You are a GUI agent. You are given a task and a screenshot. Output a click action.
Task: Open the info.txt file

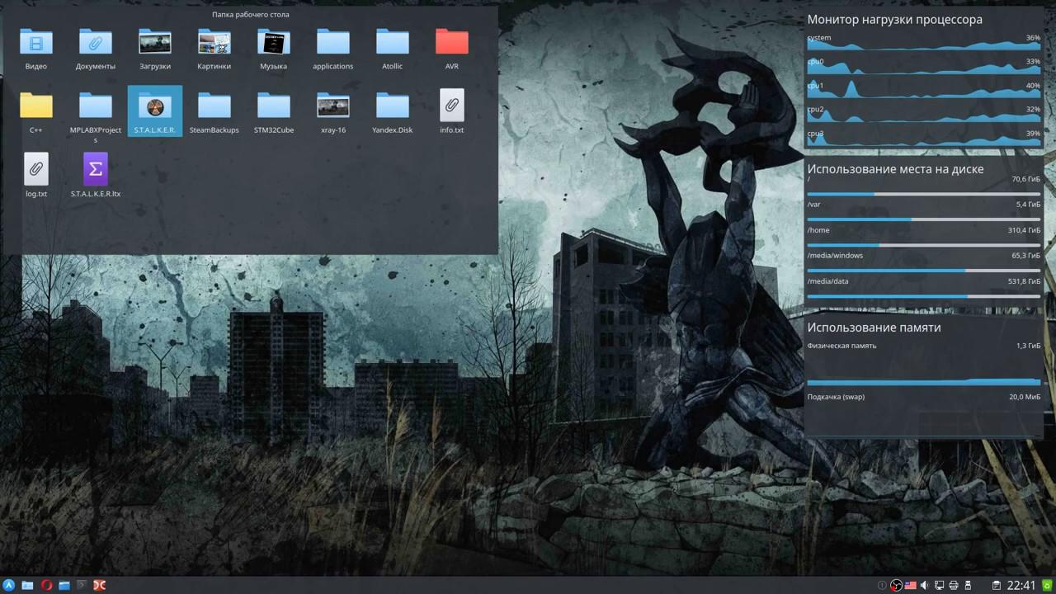click(x=452, y=113)
